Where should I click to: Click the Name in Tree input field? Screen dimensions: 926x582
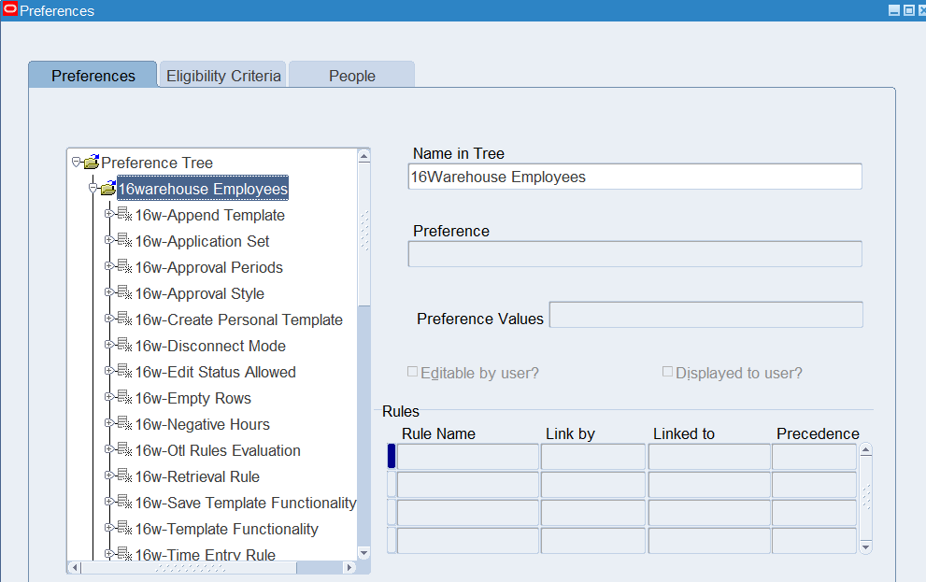point(634,177)
